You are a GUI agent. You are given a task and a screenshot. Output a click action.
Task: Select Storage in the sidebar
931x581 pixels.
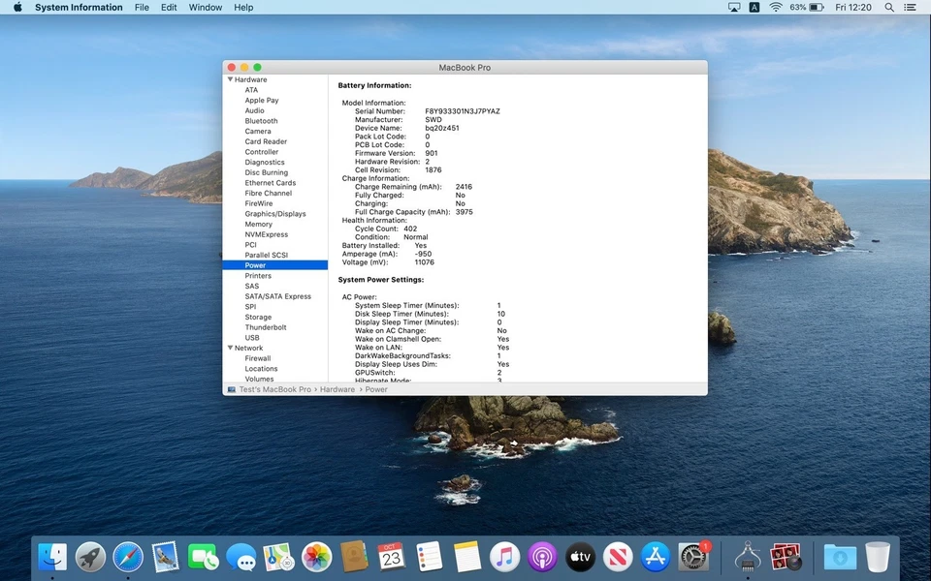coord(258,317)
